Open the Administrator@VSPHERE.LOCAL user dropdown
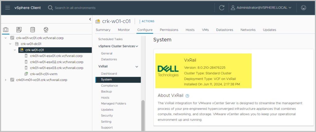The height and width of the screenshot is (132, 316). point(261,8)
